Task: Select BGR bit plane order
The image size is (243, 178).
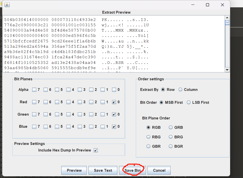Action: point(171,146)
